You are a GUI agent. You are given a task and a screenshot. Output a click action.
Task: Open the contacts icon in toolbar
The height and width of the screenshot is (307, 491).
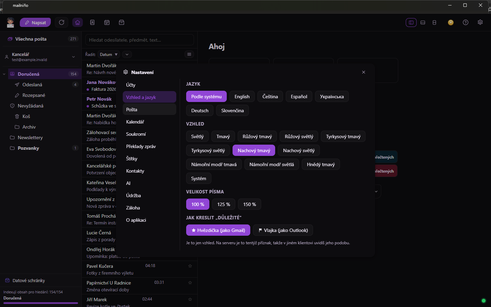pyautogui.click(x=92, y=23)
